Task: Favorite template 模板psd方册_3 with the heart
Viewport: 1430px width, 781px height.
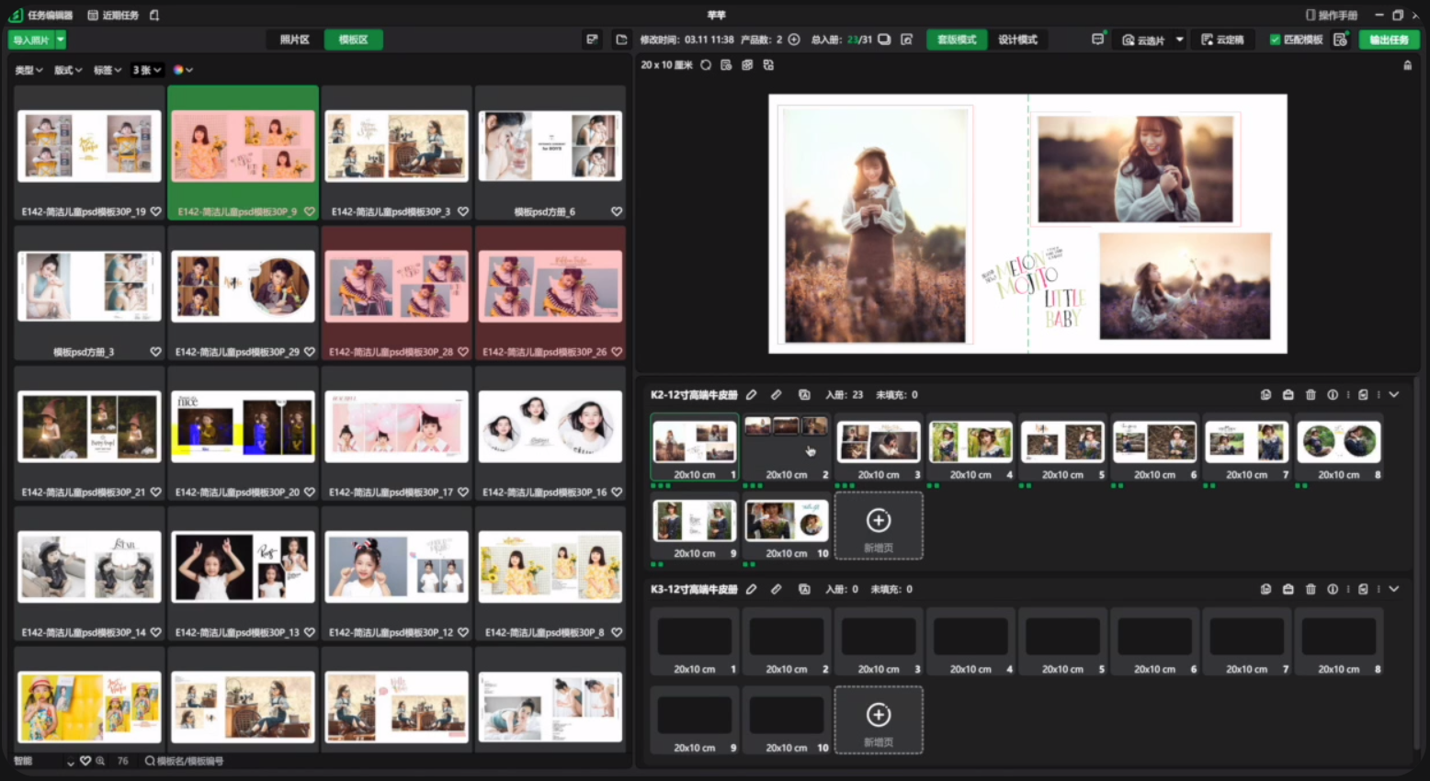Action: [x=156, y=352]
